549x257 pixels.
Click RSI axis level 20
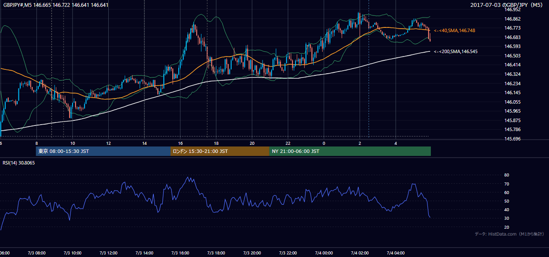point(506,227)
